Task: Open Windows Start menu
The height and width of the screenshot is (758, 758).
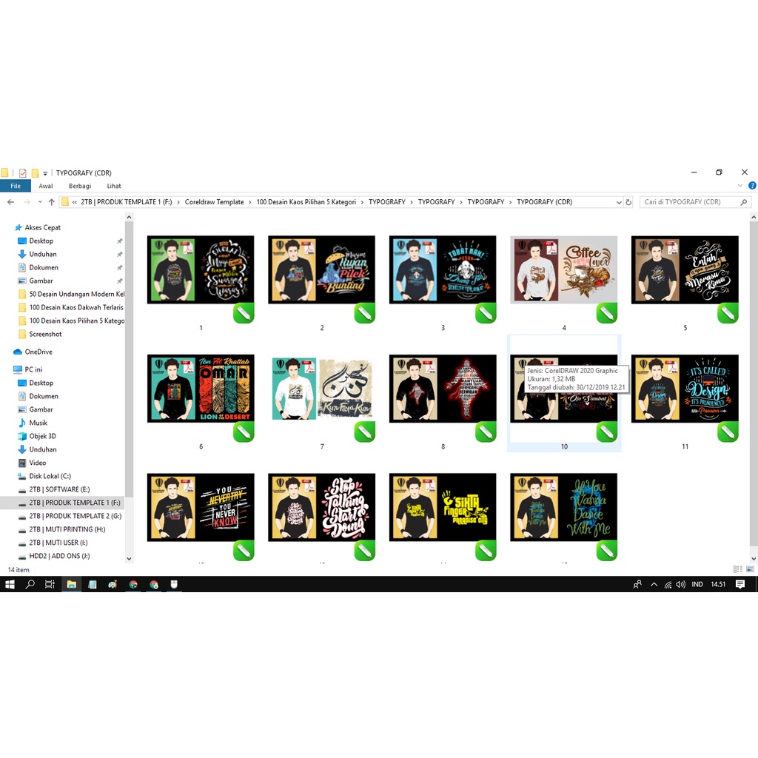Action: coord(10,584)
